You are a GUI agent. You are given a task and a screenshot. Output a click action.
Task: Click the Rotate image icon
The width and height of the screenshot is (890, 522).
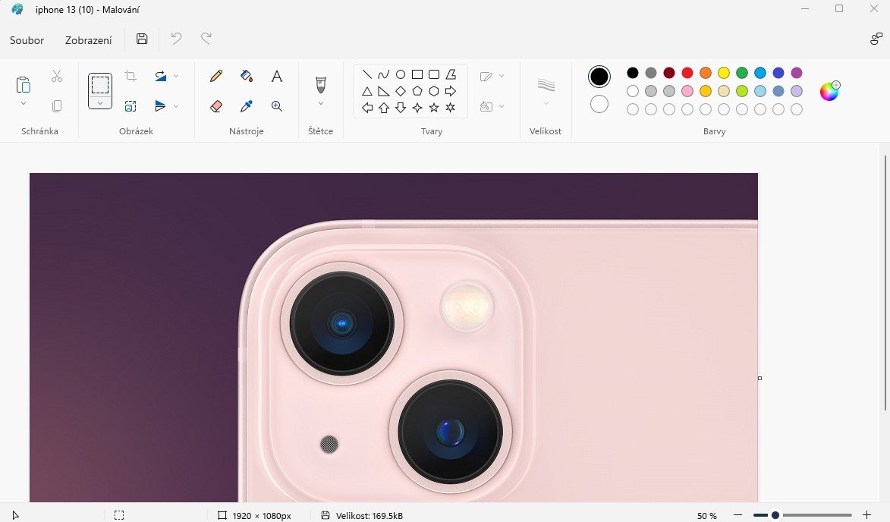click(161, 76)
